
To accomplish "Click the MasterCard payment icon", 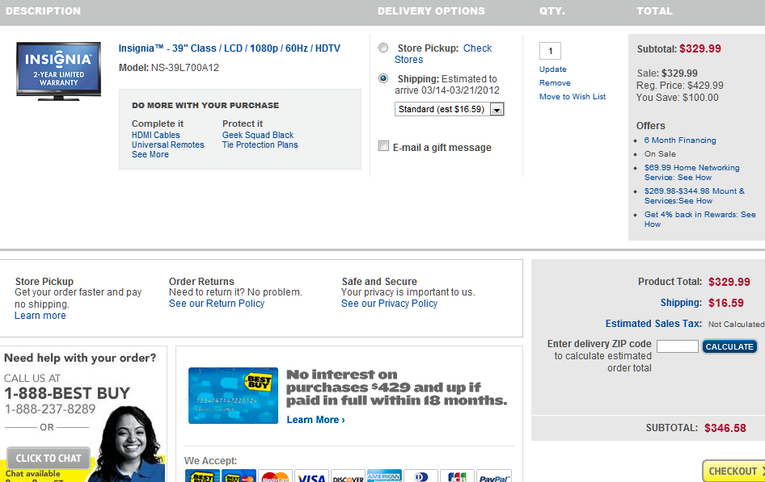I will [275, 476].
